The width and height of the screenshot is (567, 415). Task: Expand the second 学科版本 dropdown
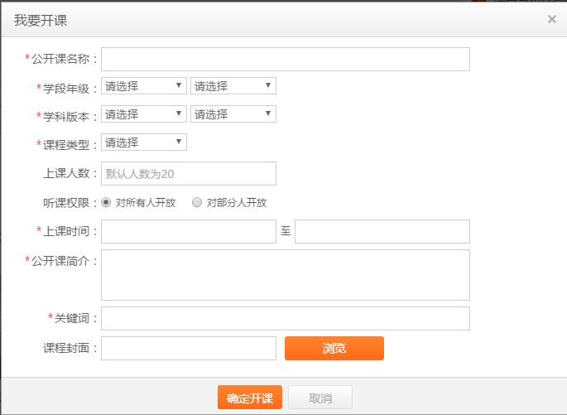tap(233, 114)
